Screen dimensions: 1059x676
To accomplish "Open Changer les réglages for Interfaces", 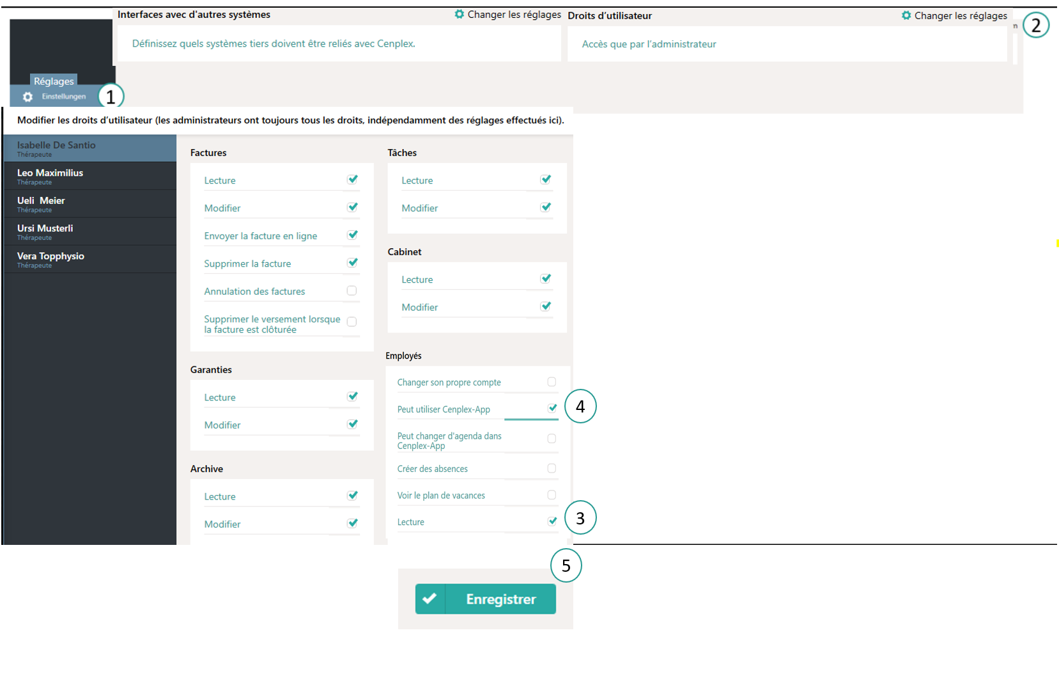I will coord(513,14).
